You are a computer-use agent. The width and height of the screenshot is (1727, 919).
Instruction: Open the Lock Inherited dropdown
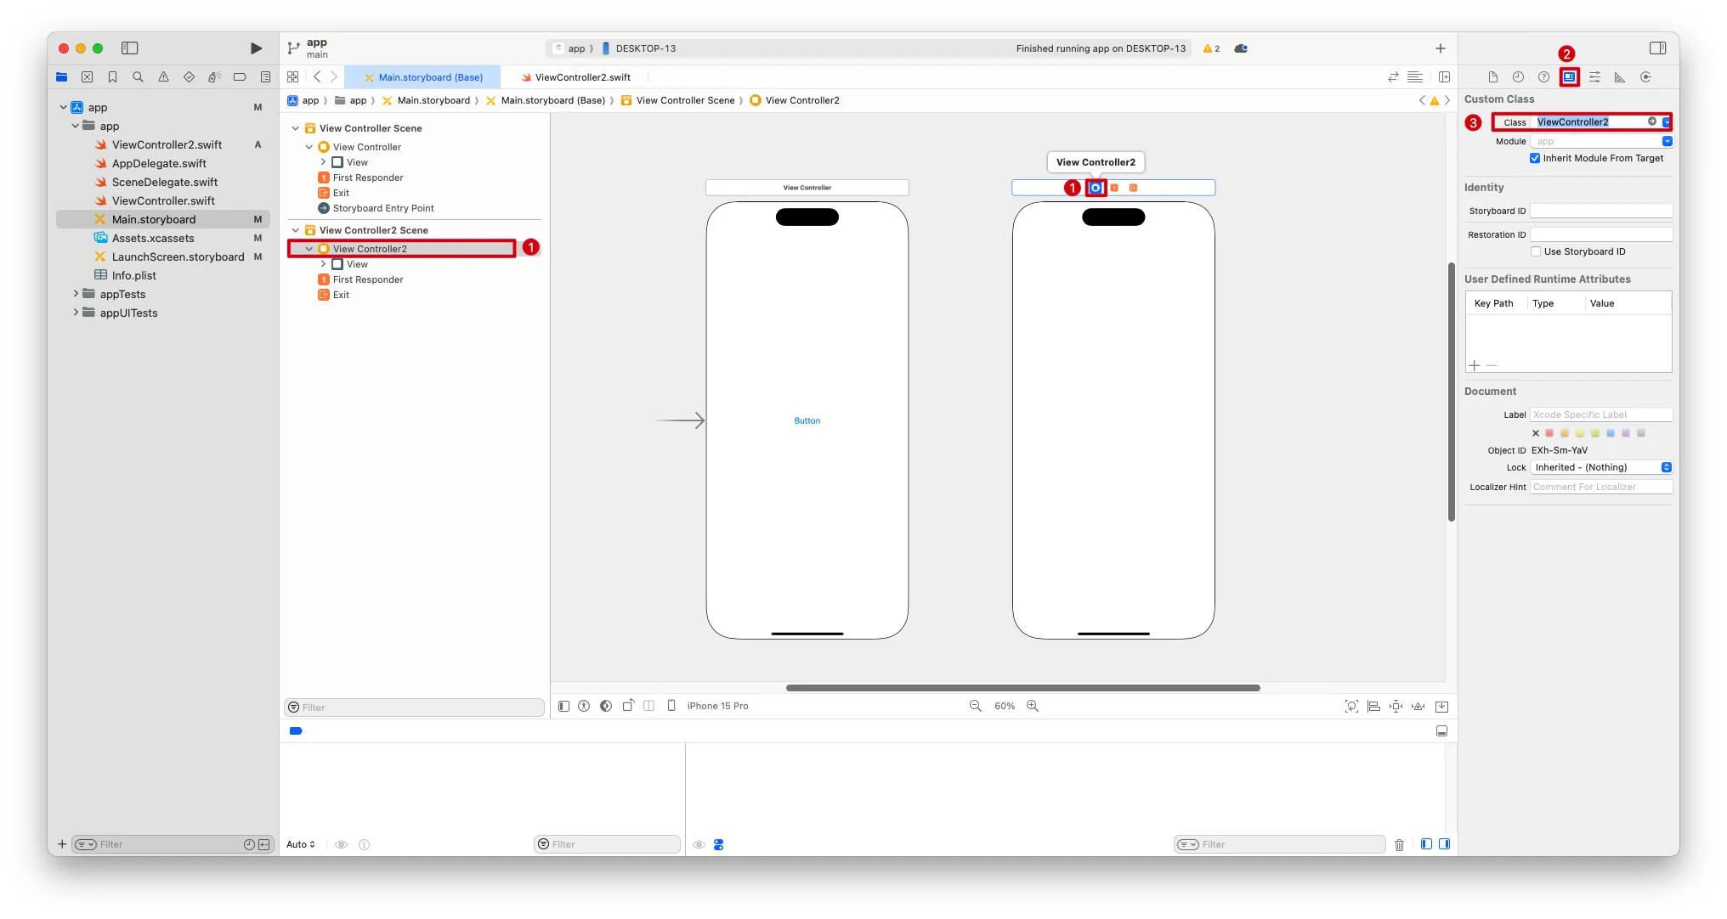tap(1601, 467)
